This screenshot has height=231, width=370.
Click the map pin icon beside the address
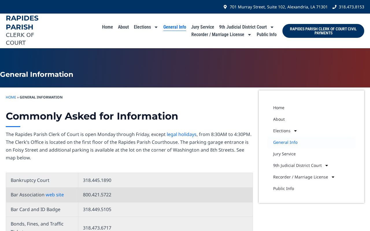click(x=225, y=7)
